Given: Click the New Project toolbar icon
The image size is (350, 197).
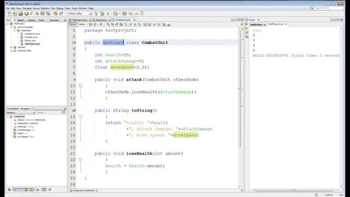Looking at the screenshot, I should point(15,14).
